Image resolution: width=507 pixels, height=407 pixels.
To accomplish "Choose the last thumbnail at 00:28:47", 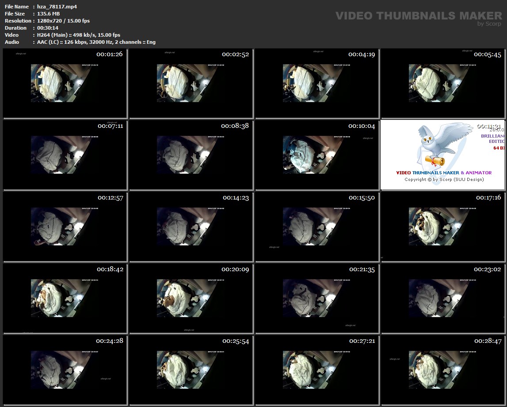I will [x=443, y=370].
